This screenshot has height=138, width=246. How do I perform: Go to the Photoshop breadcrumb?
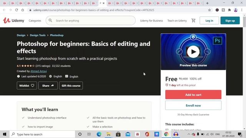57,35
